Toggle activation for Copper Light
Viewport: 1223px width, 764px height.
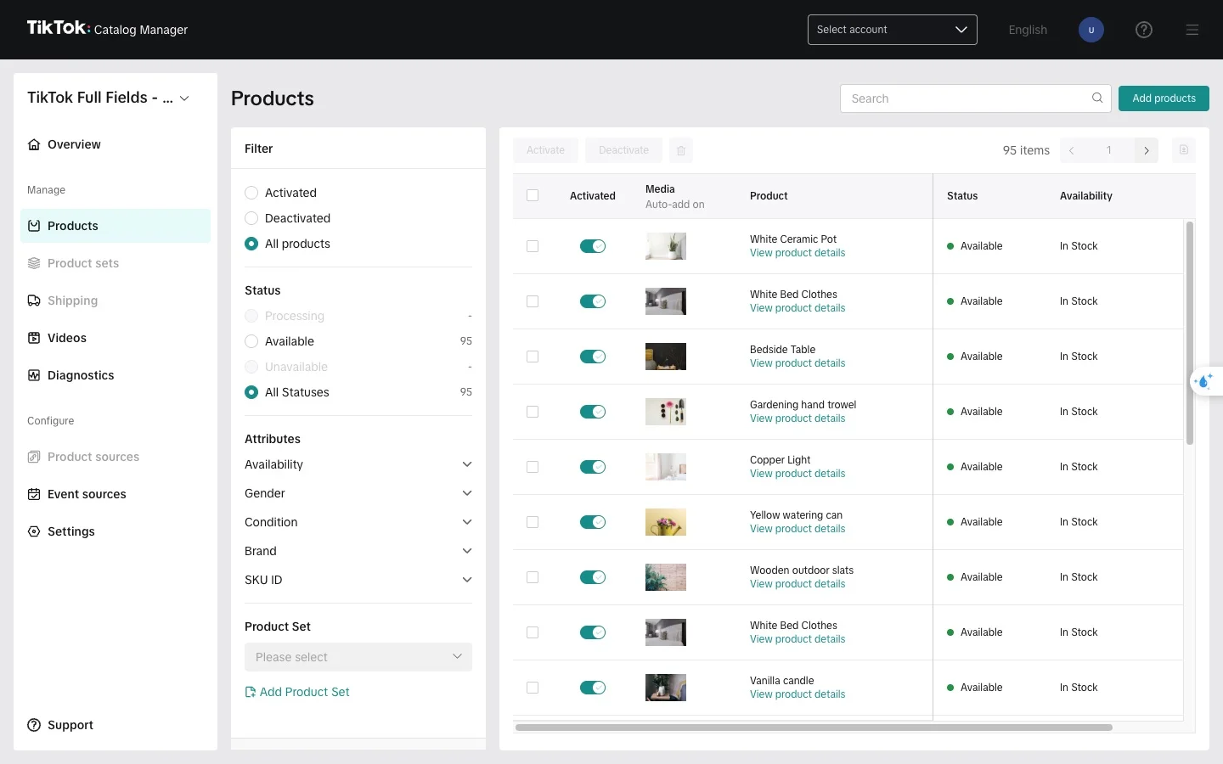(593, 467)
